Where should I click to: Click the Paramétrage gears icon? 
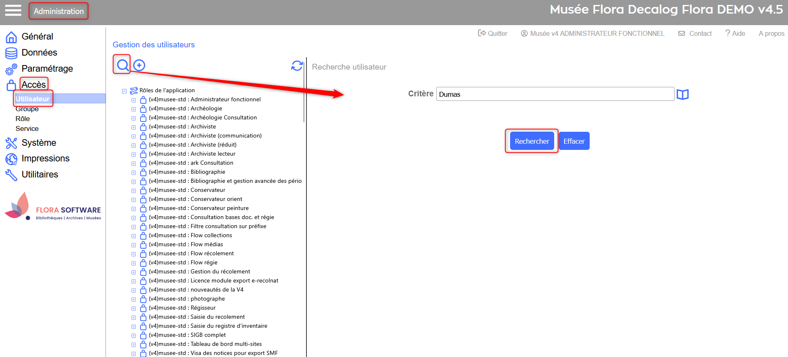11,69
